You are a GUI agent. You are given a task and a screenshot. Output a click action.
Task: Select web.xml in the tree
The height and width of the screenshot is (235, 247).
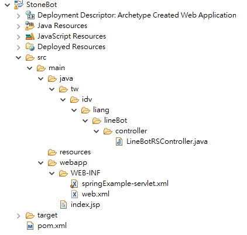pyautogui.click(x=95, y=194)
